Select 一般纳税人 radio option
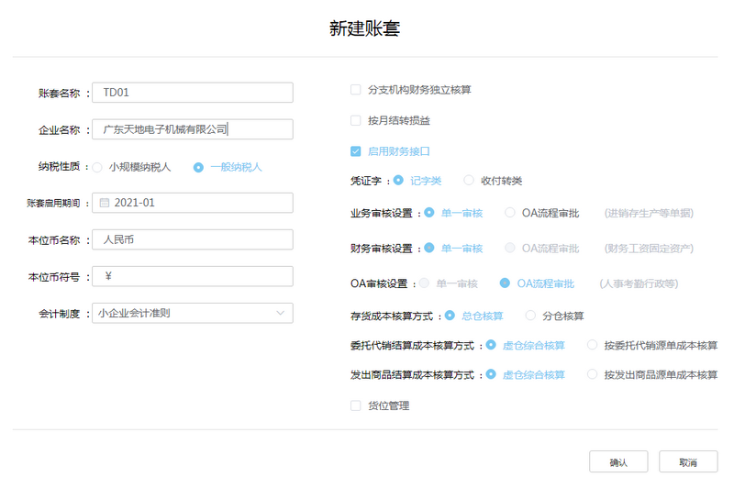Screen dimensions: 734x477 point(198,167)
